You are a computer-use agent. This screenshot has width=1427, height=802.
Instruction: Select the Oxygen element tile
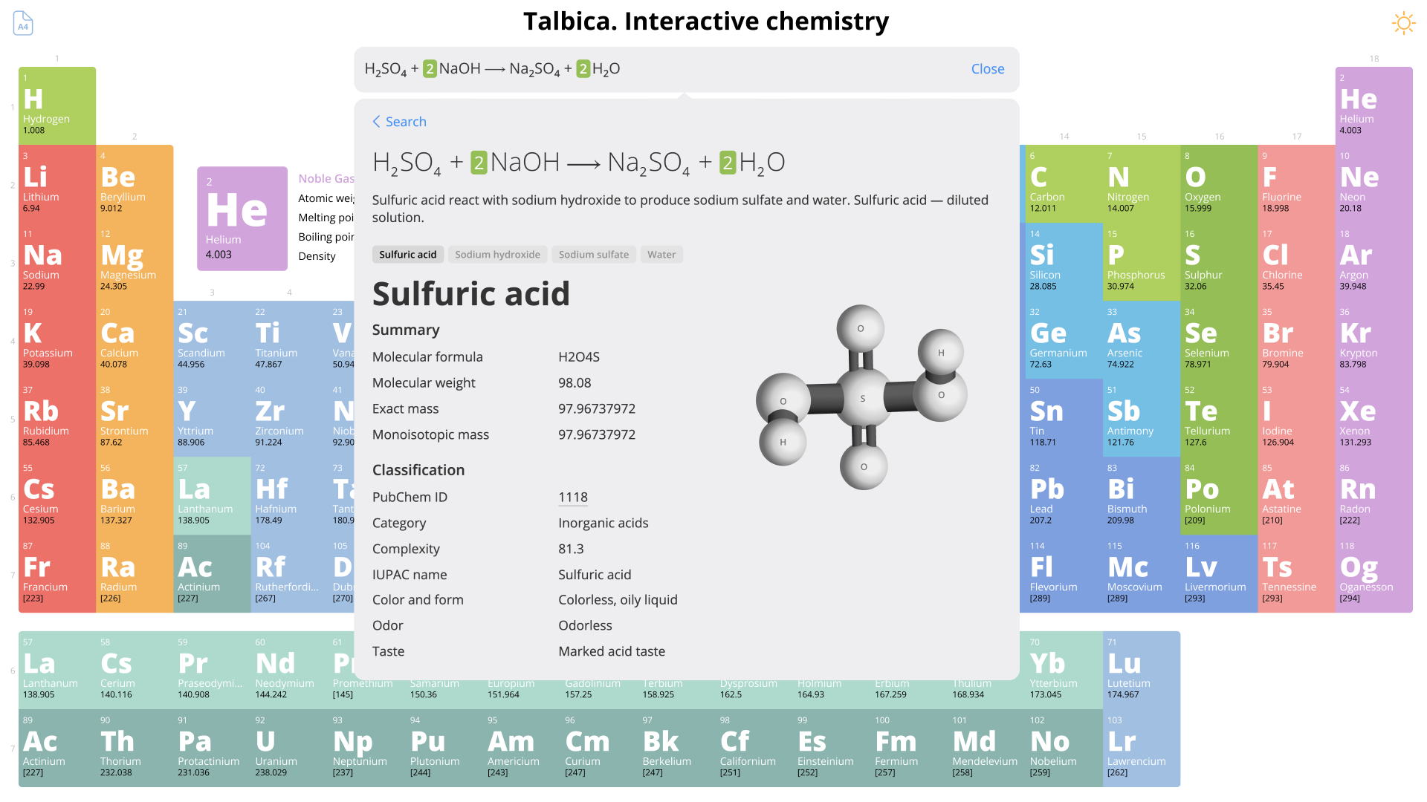(x=1218, y=183)
